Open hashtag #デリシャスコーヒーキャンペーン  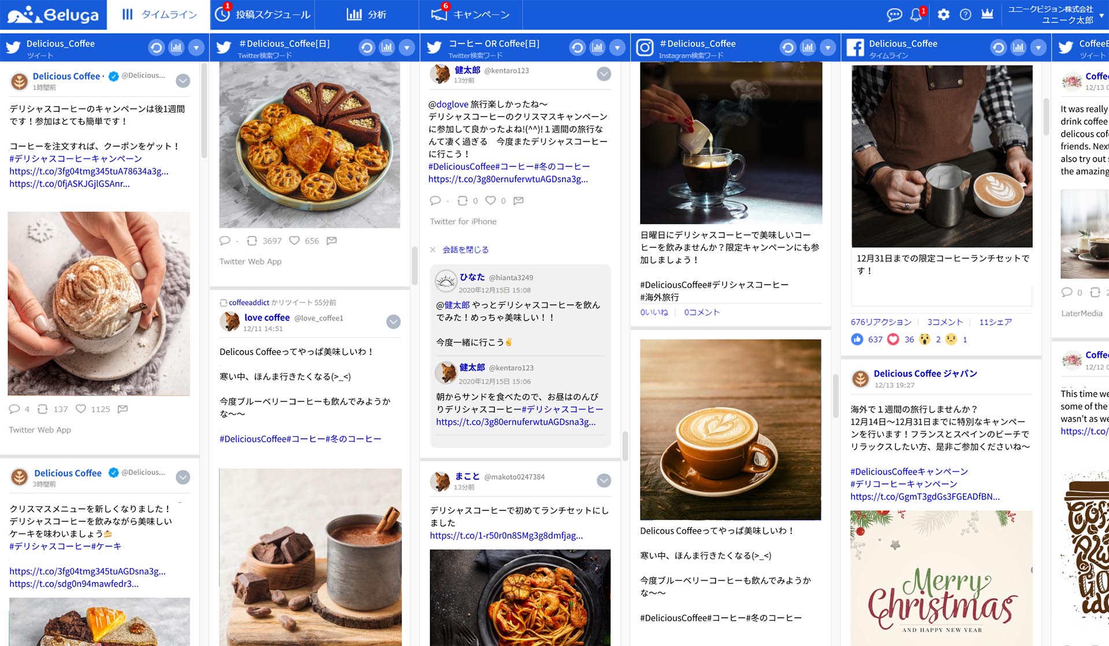click(76, 159)
